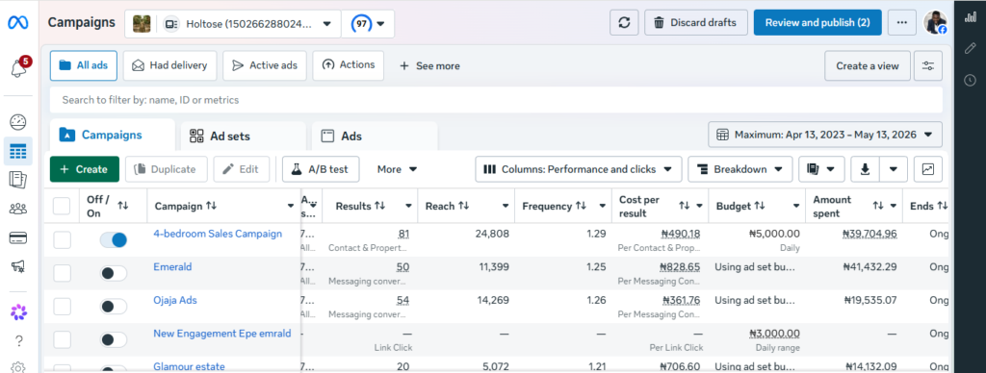Open the notifications bell icon
The image size is (986, 373).
[x=19, y=68]
